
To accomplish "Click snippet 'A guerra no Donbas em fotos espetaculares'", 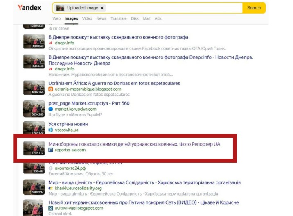I will (89, 95).
